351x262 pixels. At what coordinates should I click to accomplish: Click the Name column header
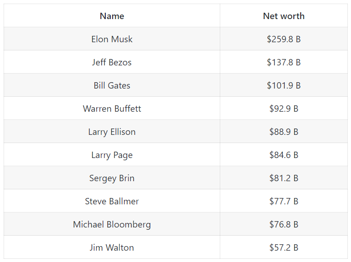coord(112,16)
